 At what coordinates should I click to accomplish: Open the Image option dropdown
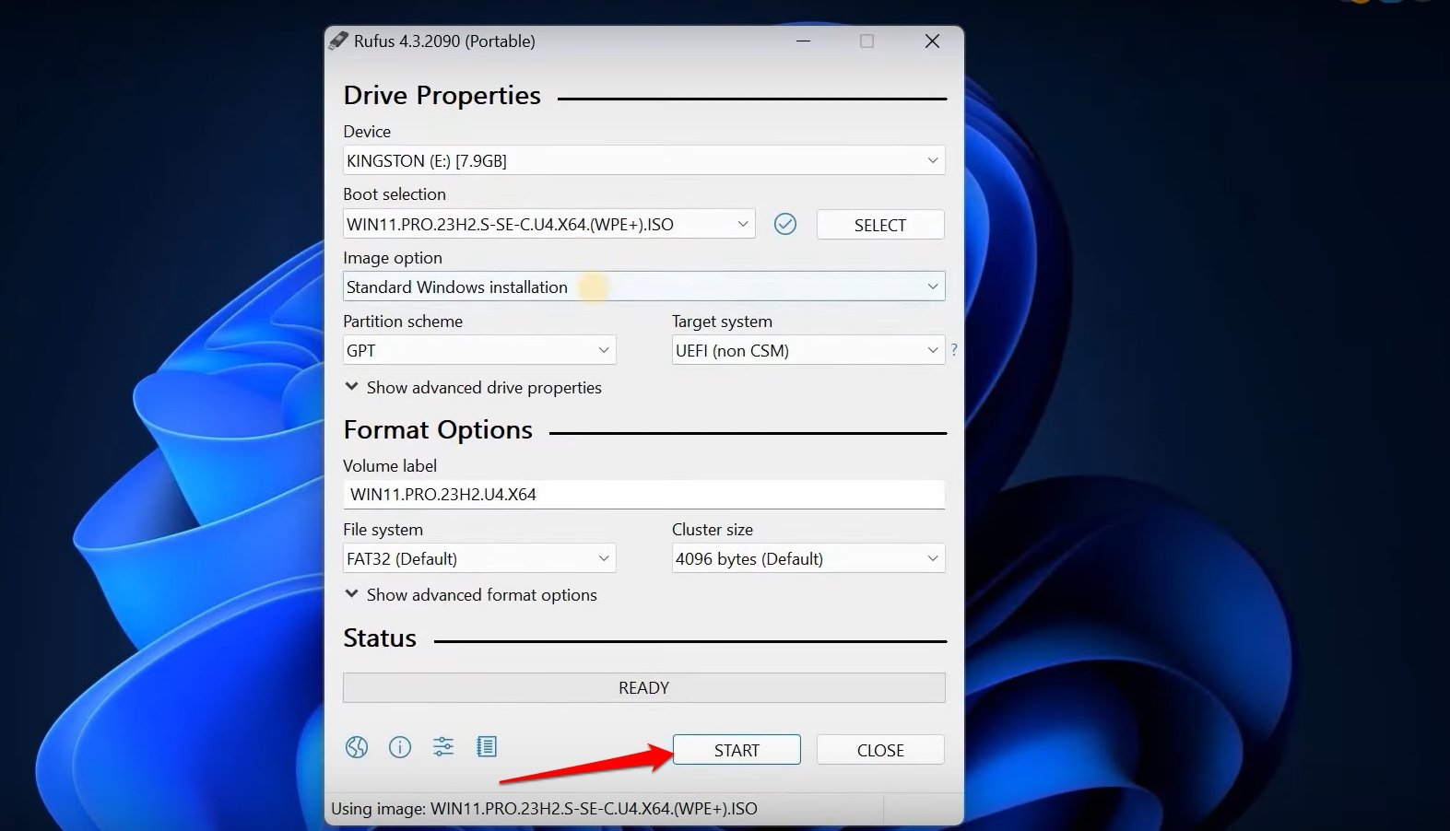coord(643,287)
